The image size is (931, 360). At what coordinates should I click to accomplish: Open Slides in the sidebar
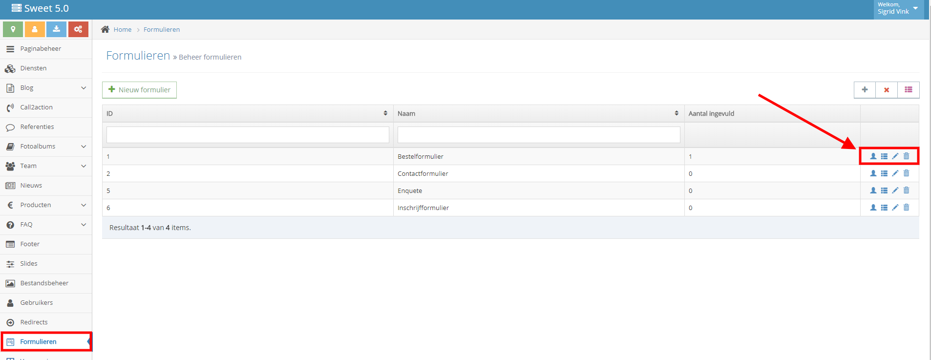46,264
